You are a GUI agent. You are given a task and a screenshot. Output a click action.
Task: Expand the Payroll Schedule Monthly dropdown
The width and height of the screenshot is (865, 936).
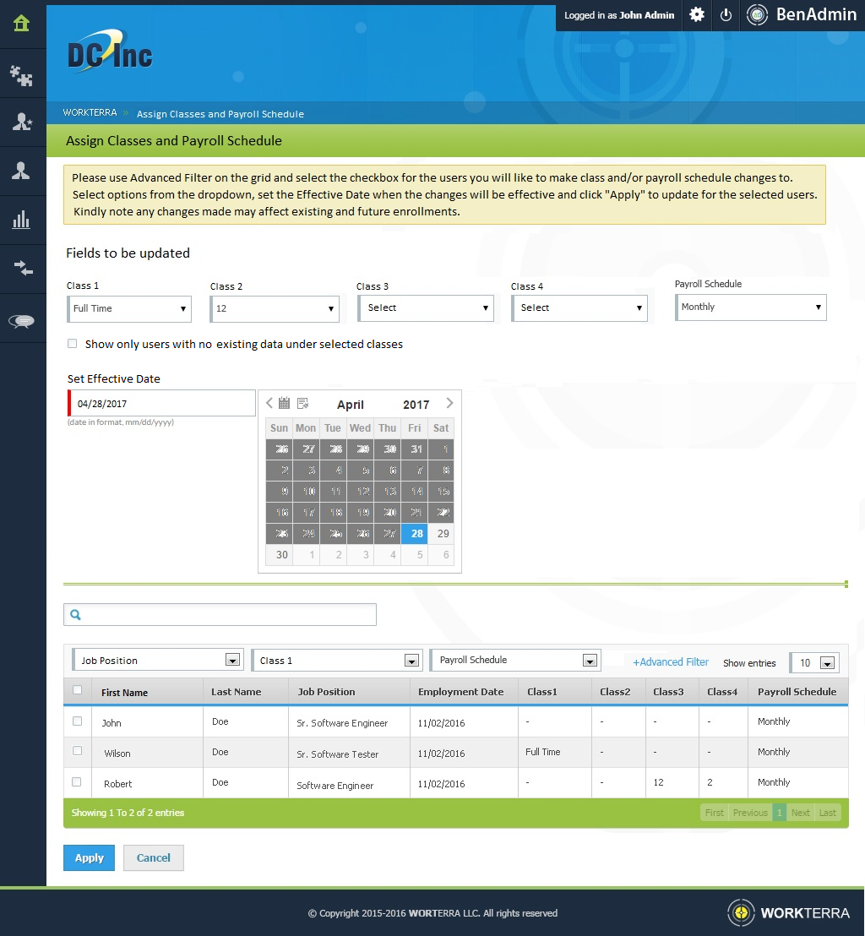751,307
